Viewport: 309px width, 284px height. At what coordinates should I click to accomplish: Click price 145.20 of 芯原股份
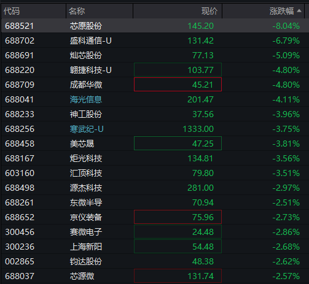(200, 26)
